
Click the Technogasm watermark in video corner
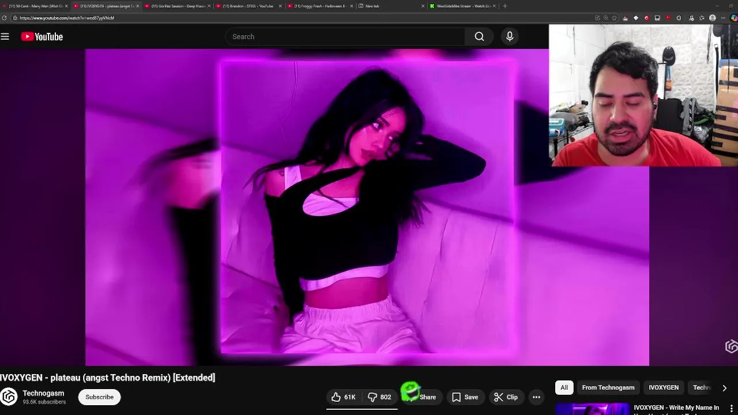click(731, 346)
